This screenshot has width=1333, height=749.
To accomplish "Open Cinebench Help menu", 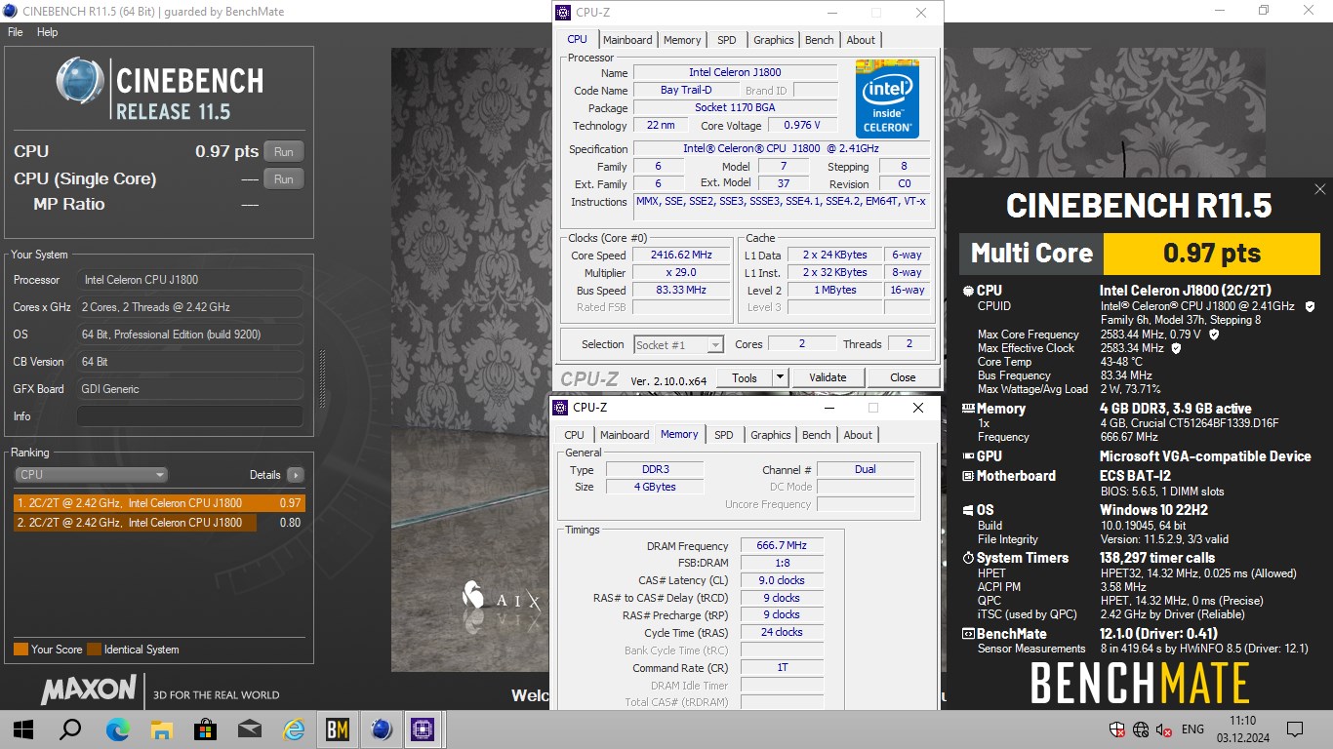I will coord(47,32).
